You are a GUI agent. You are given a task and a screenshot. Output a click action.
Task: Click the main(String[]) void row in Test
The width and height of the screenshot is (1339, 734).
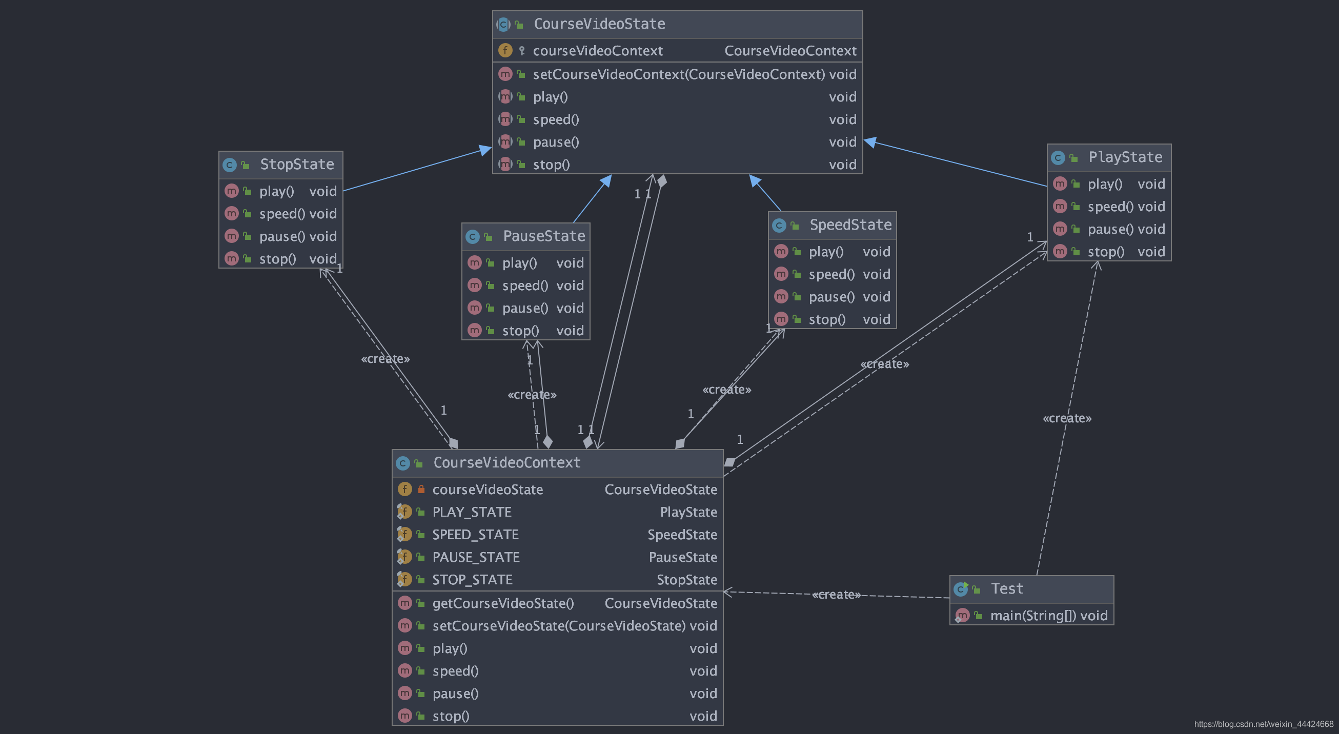(x=1032, y=616)
